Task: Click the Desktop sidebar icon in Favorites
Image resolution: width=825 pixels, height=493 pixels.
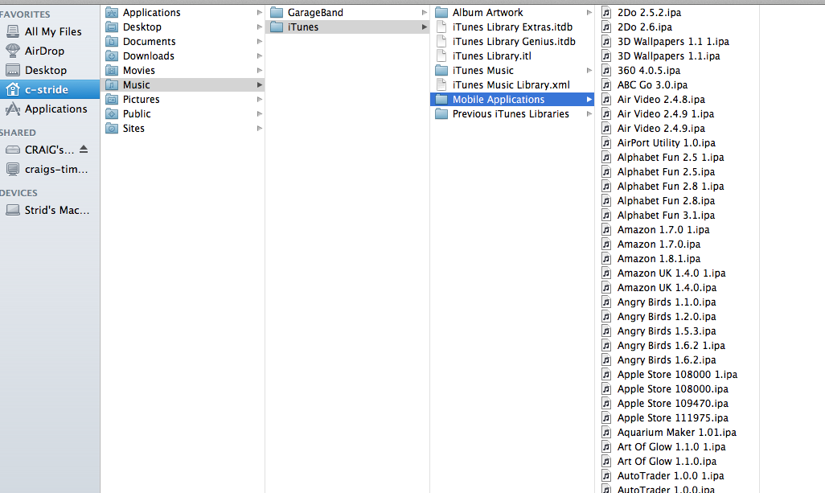Action: (13, 70)
